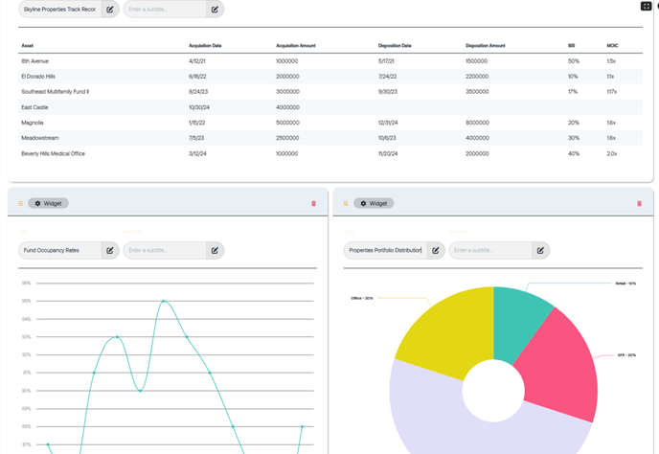Click edit icon beside Portfolio Distribution subtitle field
Image resolution: width=659 pixels, height=454 pixels.
540,251
